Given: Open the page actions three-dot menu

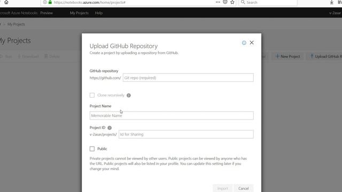Looking at the screenshot, I should [217, 2].
